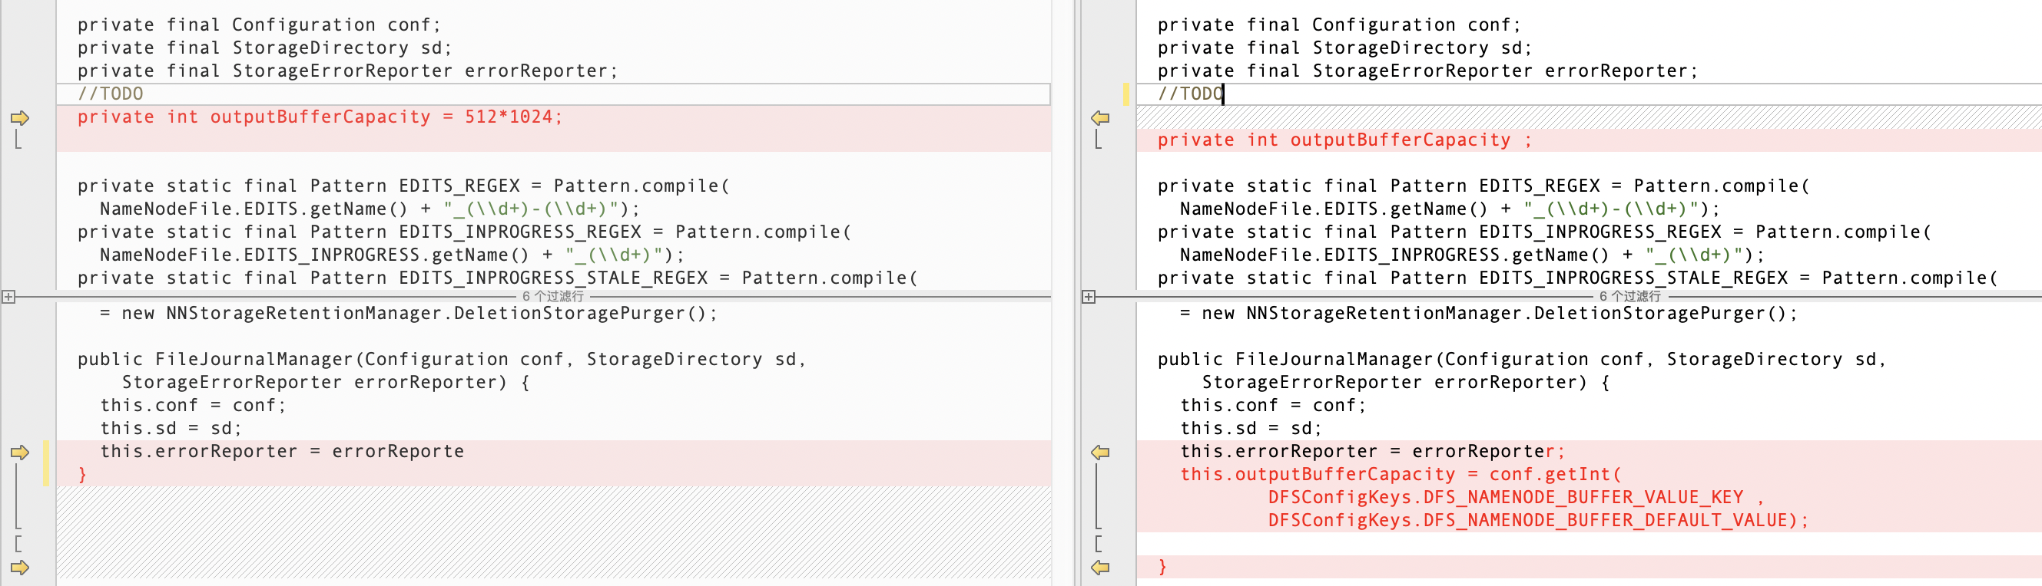Click '//TODO' comment in the right pane
This screenshot has width=2042, height=586.
(x=1190, y=94)
